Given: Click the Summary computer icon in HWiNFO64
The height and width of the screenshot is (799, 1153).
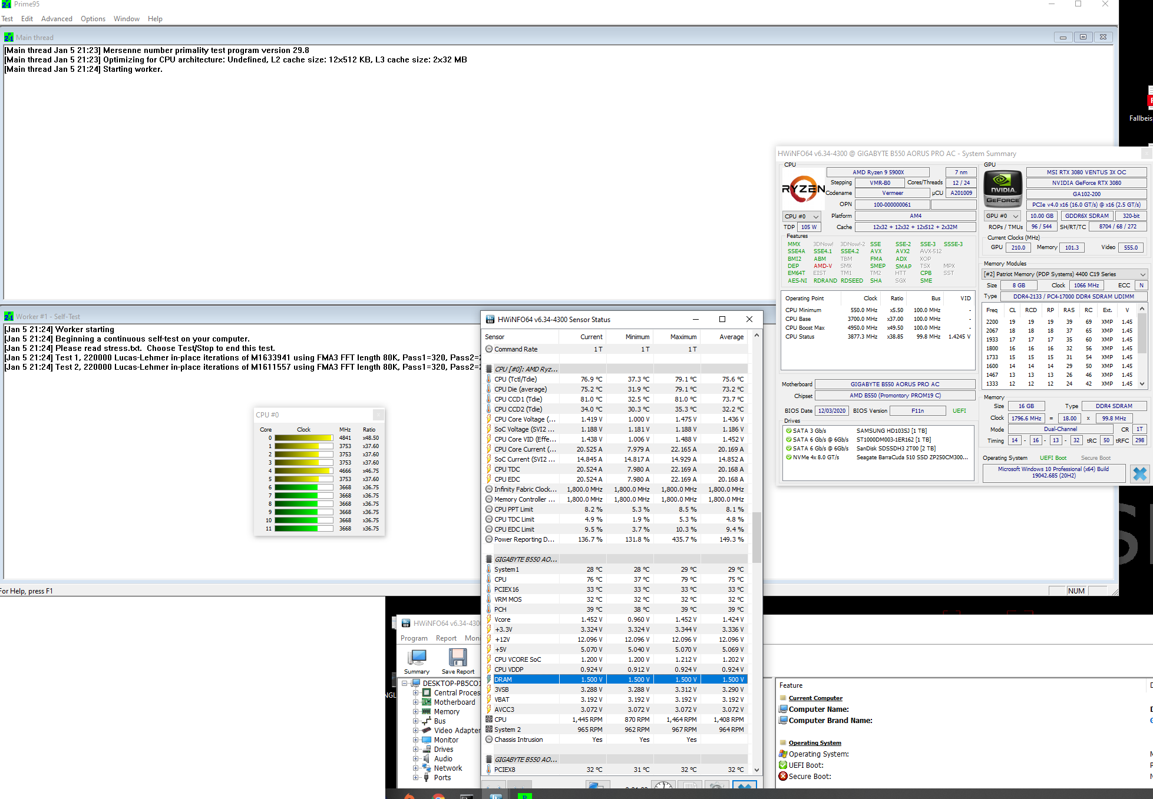Looking at the screenshot, I should [417, 657].
